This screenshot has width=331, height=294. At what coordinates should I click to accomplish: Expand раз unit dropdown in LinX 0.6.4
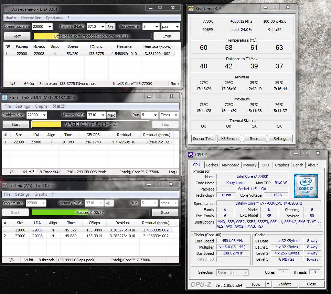coord(177,26)
